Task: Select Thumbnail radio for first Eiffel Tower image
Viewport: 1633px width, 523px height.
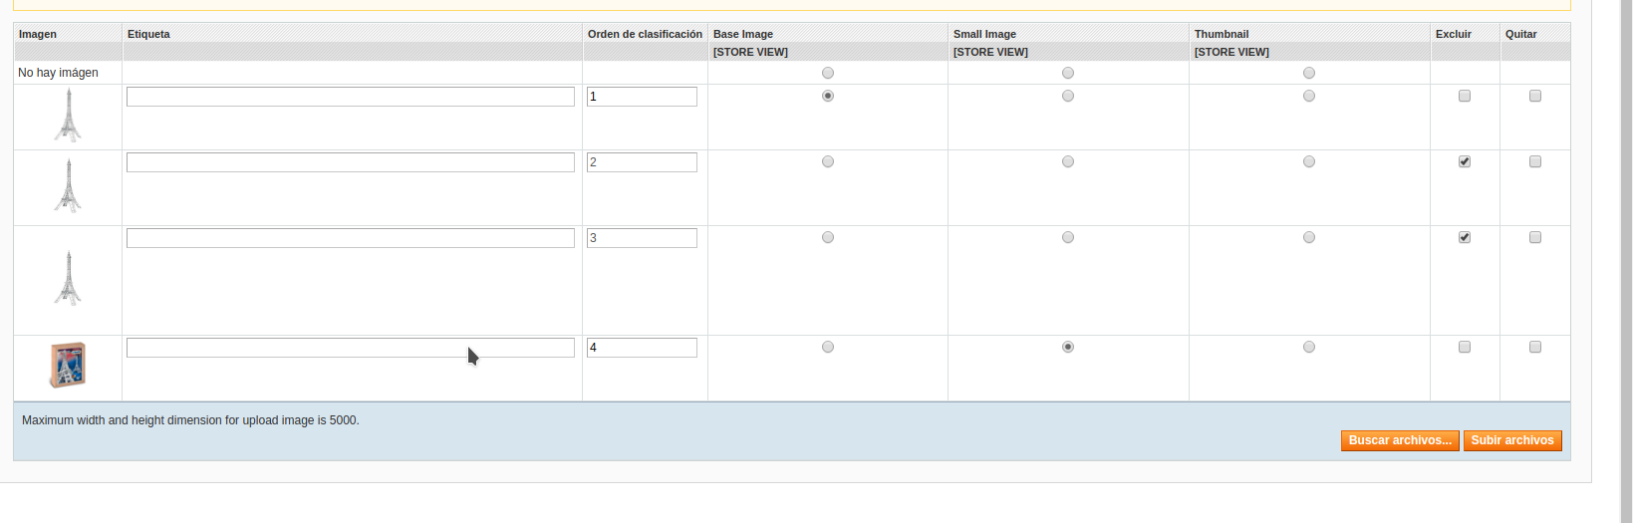Action: 1309,96
